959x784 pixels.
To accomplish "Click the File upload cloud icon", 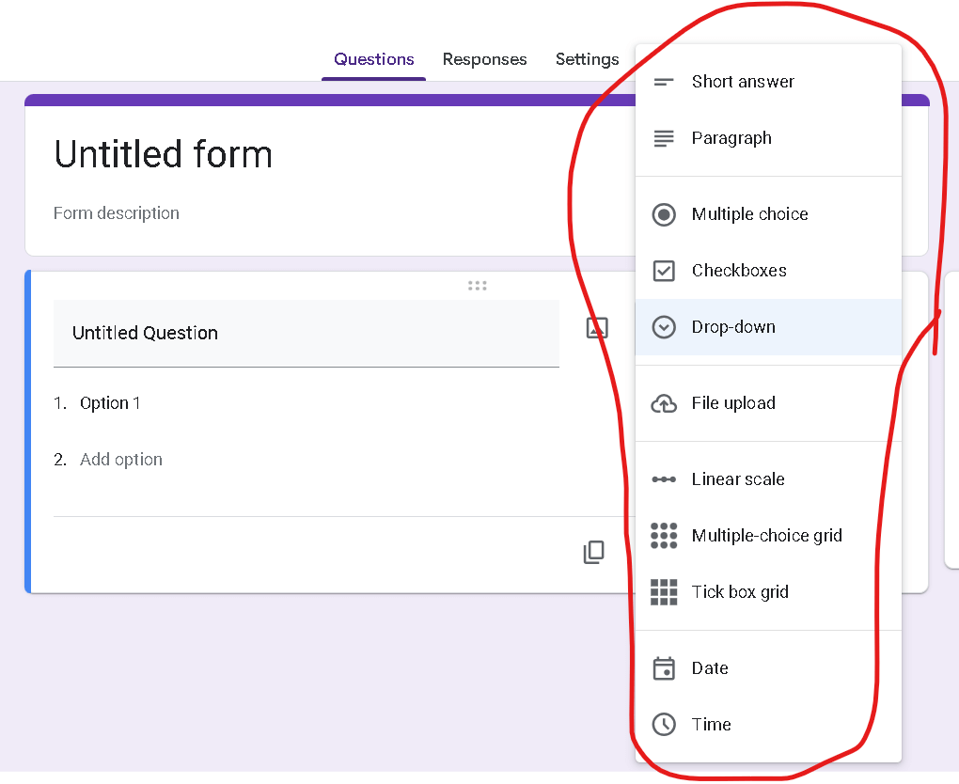I will coord(664,403).
